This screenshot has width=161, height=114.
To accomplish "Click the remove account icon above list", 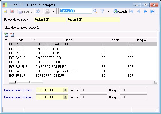I will pyautogui.click(x=12, y=34).
